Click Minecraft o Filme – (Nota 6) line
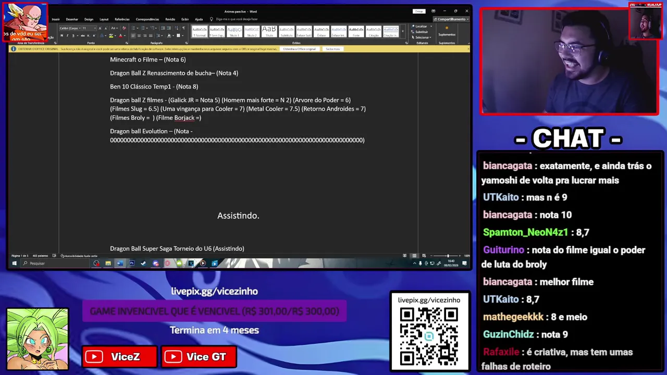667x375 pixels. (148, 59)
